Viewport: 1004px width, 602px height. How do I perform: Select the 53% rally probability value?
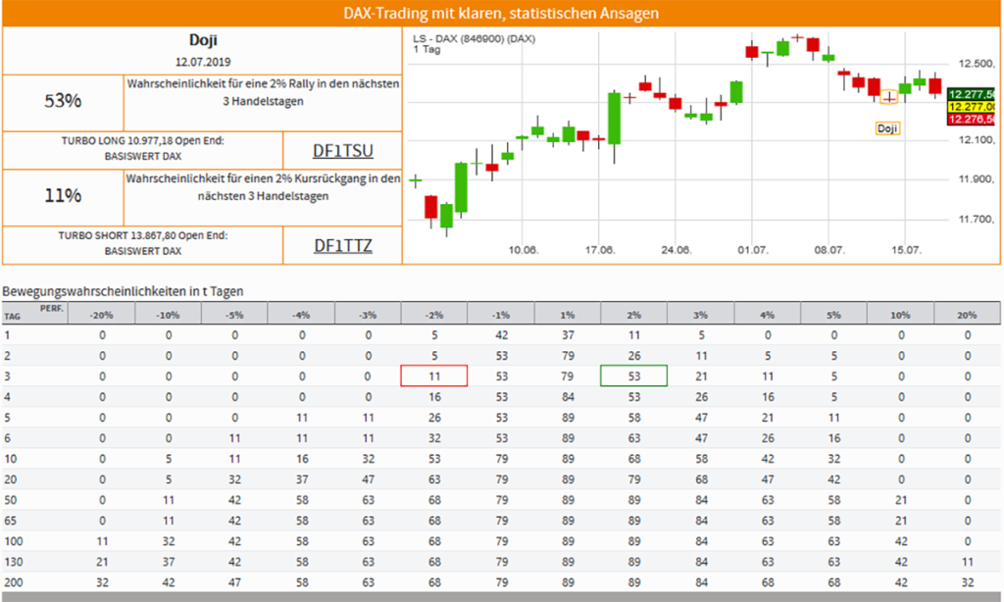tap(63, 101)
